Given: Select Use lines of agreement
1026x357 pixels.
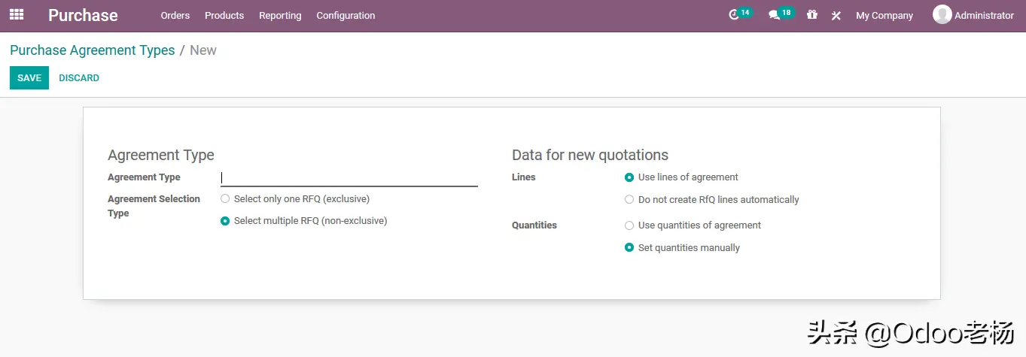Looking at the screenshot, I should click(x=629, y=177).
